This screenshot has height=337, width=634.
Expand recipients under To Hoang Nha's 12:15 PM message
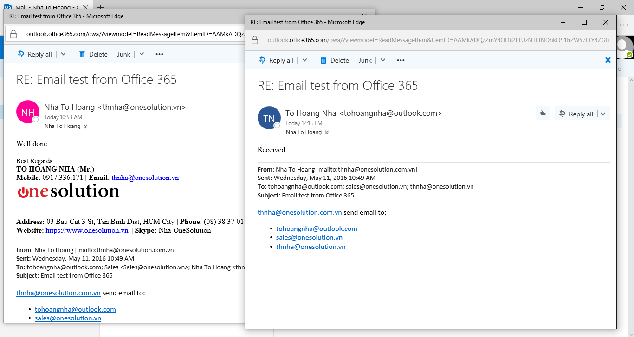coord(327,132)
